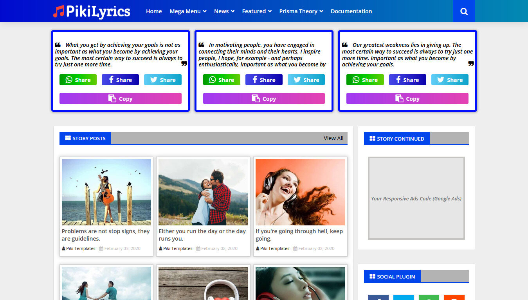Open the Documentation menu item
This screenshot has width=528, height=300.
(x=351, y=11)
